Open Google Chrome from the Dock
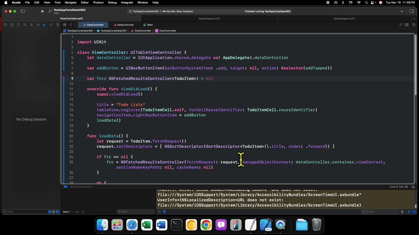Image resolution: width=419 pixels, height=235 pixels. (206, 225)
